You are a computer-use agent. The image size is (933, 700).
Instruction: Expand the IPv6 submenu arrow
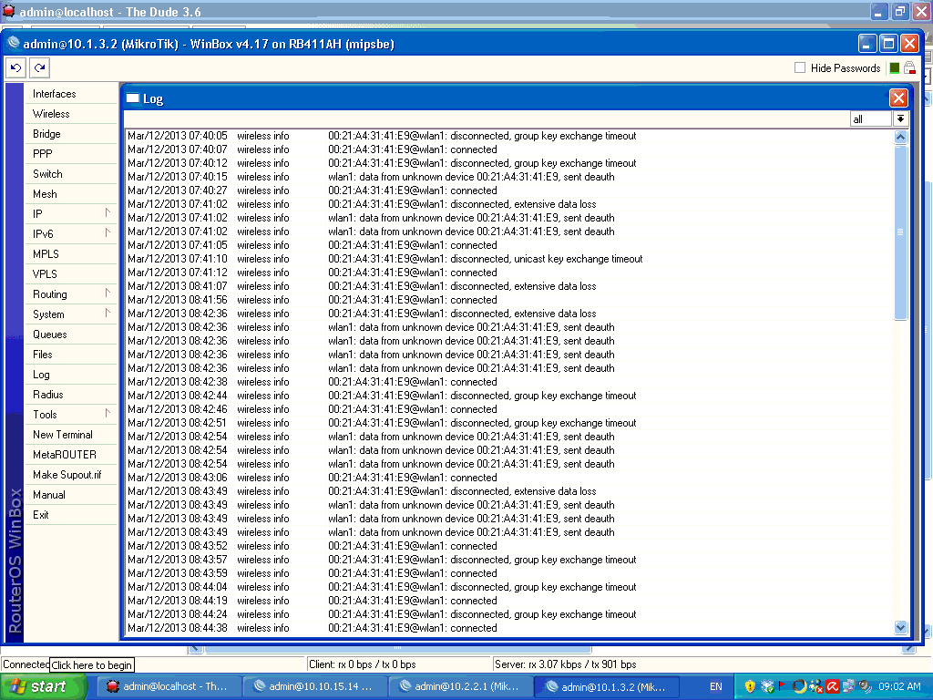pos(108,233)
